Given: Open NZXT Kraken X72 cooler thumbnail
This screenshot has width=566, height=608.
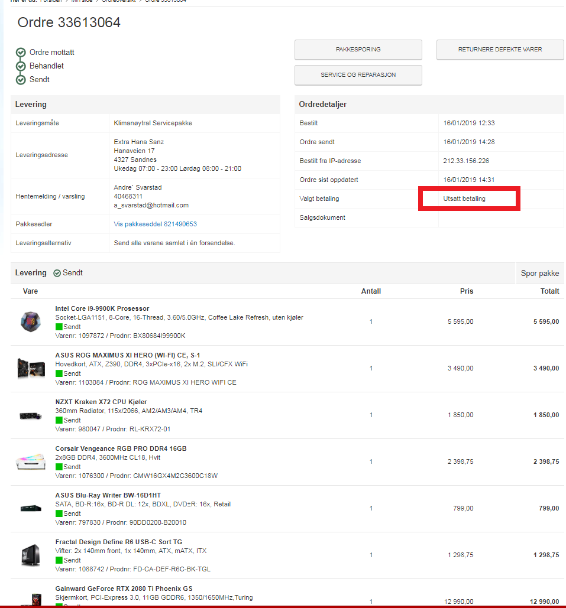Looking at the screenshot, I should 31,416.
